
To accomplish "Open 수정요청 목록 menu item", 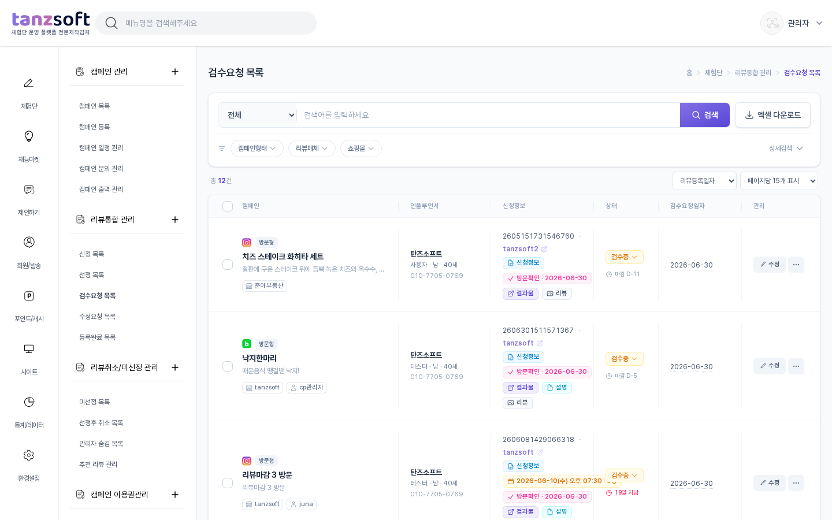I will [98, 317].
